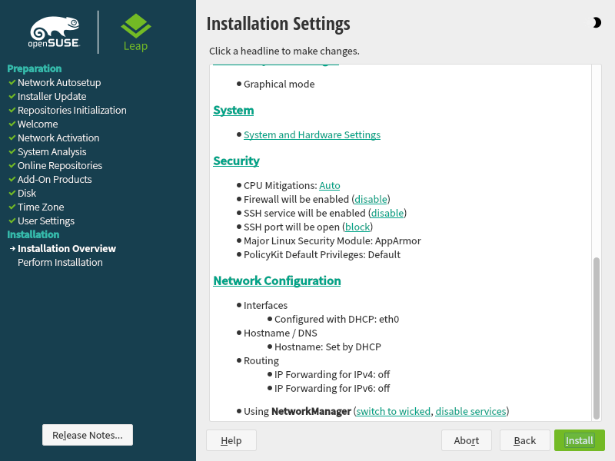Open System and Hardware Settings link

coord(311,135)
